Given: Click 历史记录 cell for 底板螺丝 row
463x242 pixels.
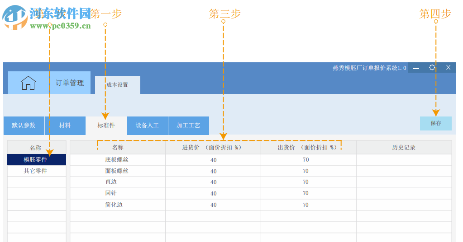Looking at the screenshot, I should [x=404, y=160].
